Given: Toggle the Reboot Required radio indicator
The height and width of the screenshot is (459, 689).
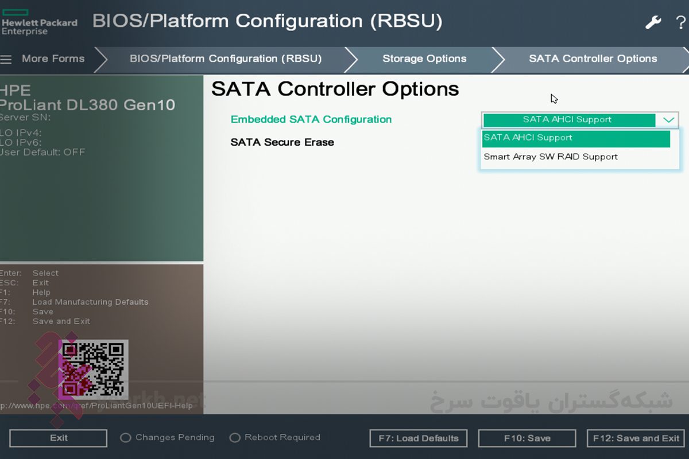Looking at the screenshot, I should [x=234, y=438].
